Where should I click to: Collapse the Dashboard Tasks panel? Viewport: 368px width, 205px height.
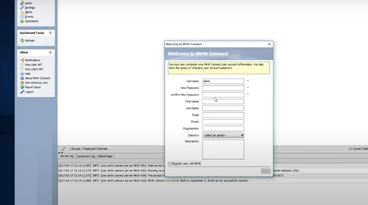pyautogui.click(x=50, y=33)
